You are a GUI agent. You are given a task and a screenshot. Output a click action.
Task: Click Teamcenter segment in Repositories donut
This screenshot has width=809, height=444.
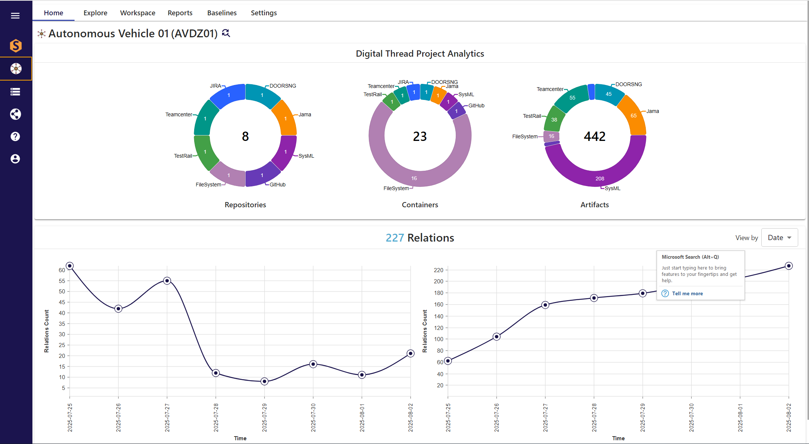[x=205, y=119]
